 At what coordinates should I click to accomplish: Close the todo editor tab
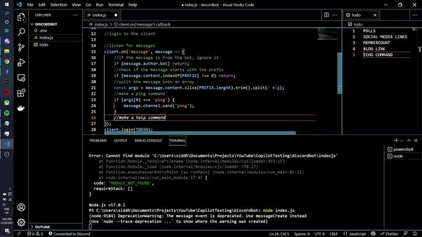point(375,15)
